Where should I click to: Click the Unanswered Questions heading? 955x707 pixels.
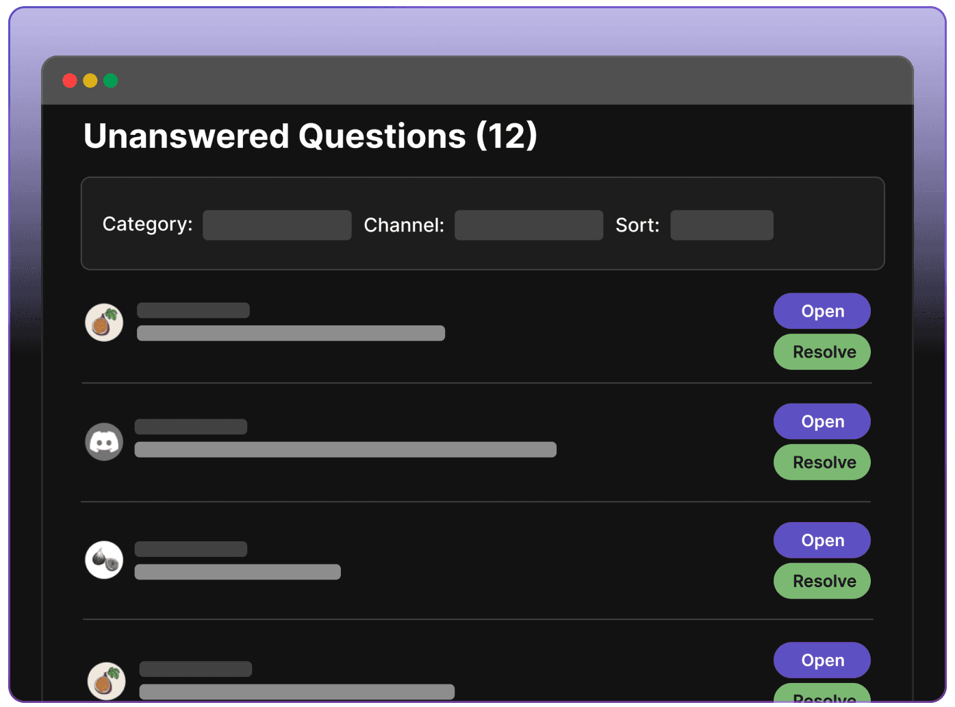[x=310, y=136]
